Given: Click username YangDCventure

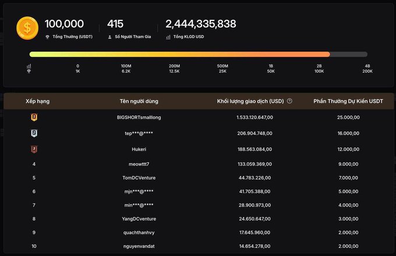Looking at the screenshot, I should coord(139,219).
